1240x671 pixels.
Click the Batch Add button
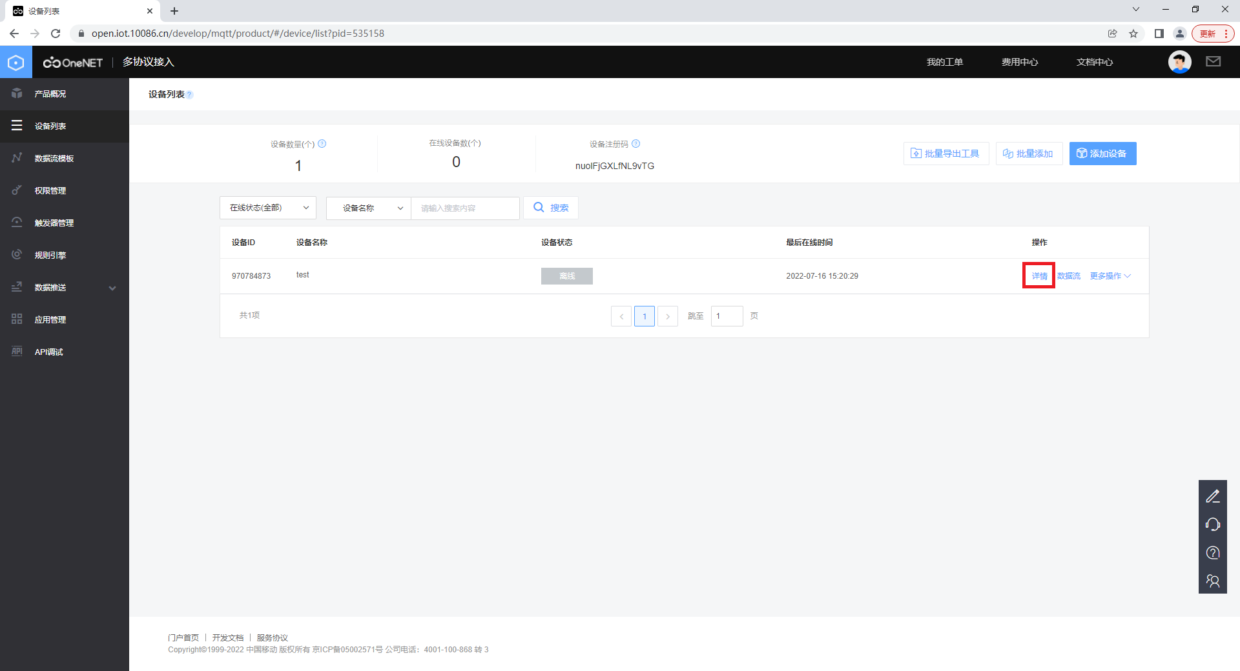(1028, 154)
